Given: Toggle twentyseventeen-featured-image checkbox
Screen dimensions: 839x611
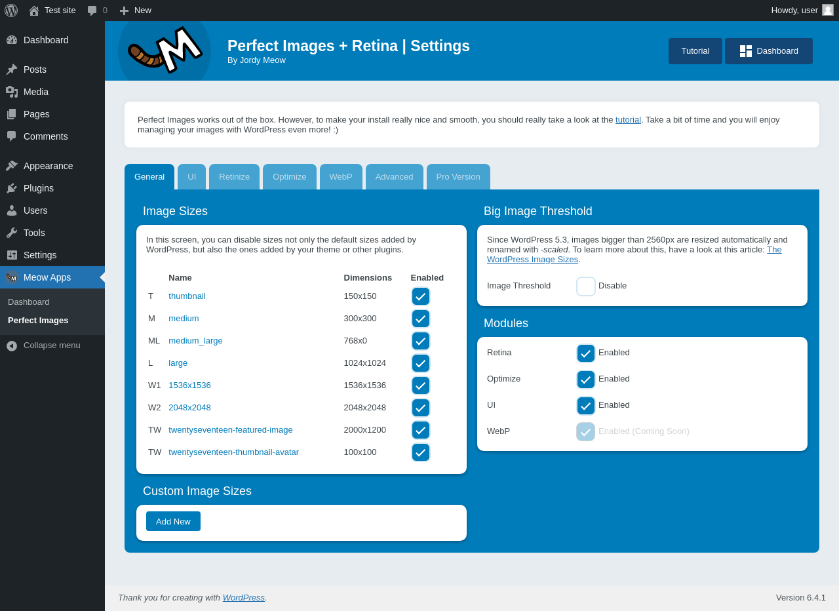Looking at the screenshot, I should coord(421,430).
